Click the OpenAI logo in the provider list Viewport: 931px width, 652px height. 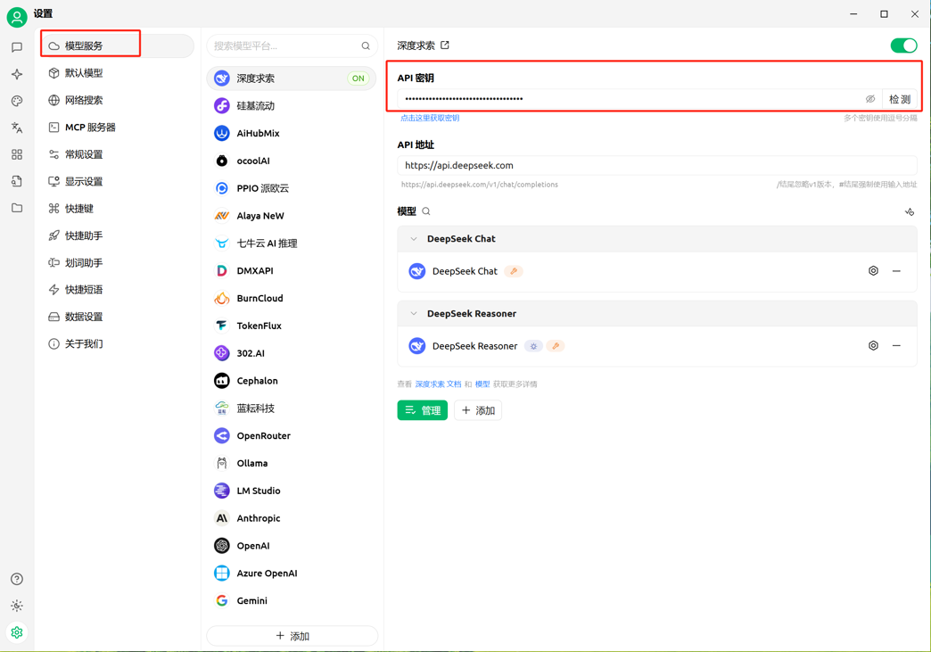[222, 545]
